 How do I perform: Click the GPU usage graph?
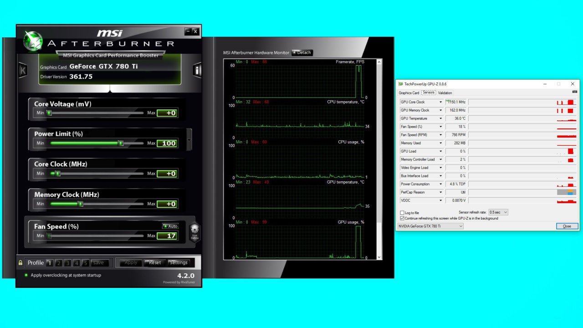click(300, 242)
